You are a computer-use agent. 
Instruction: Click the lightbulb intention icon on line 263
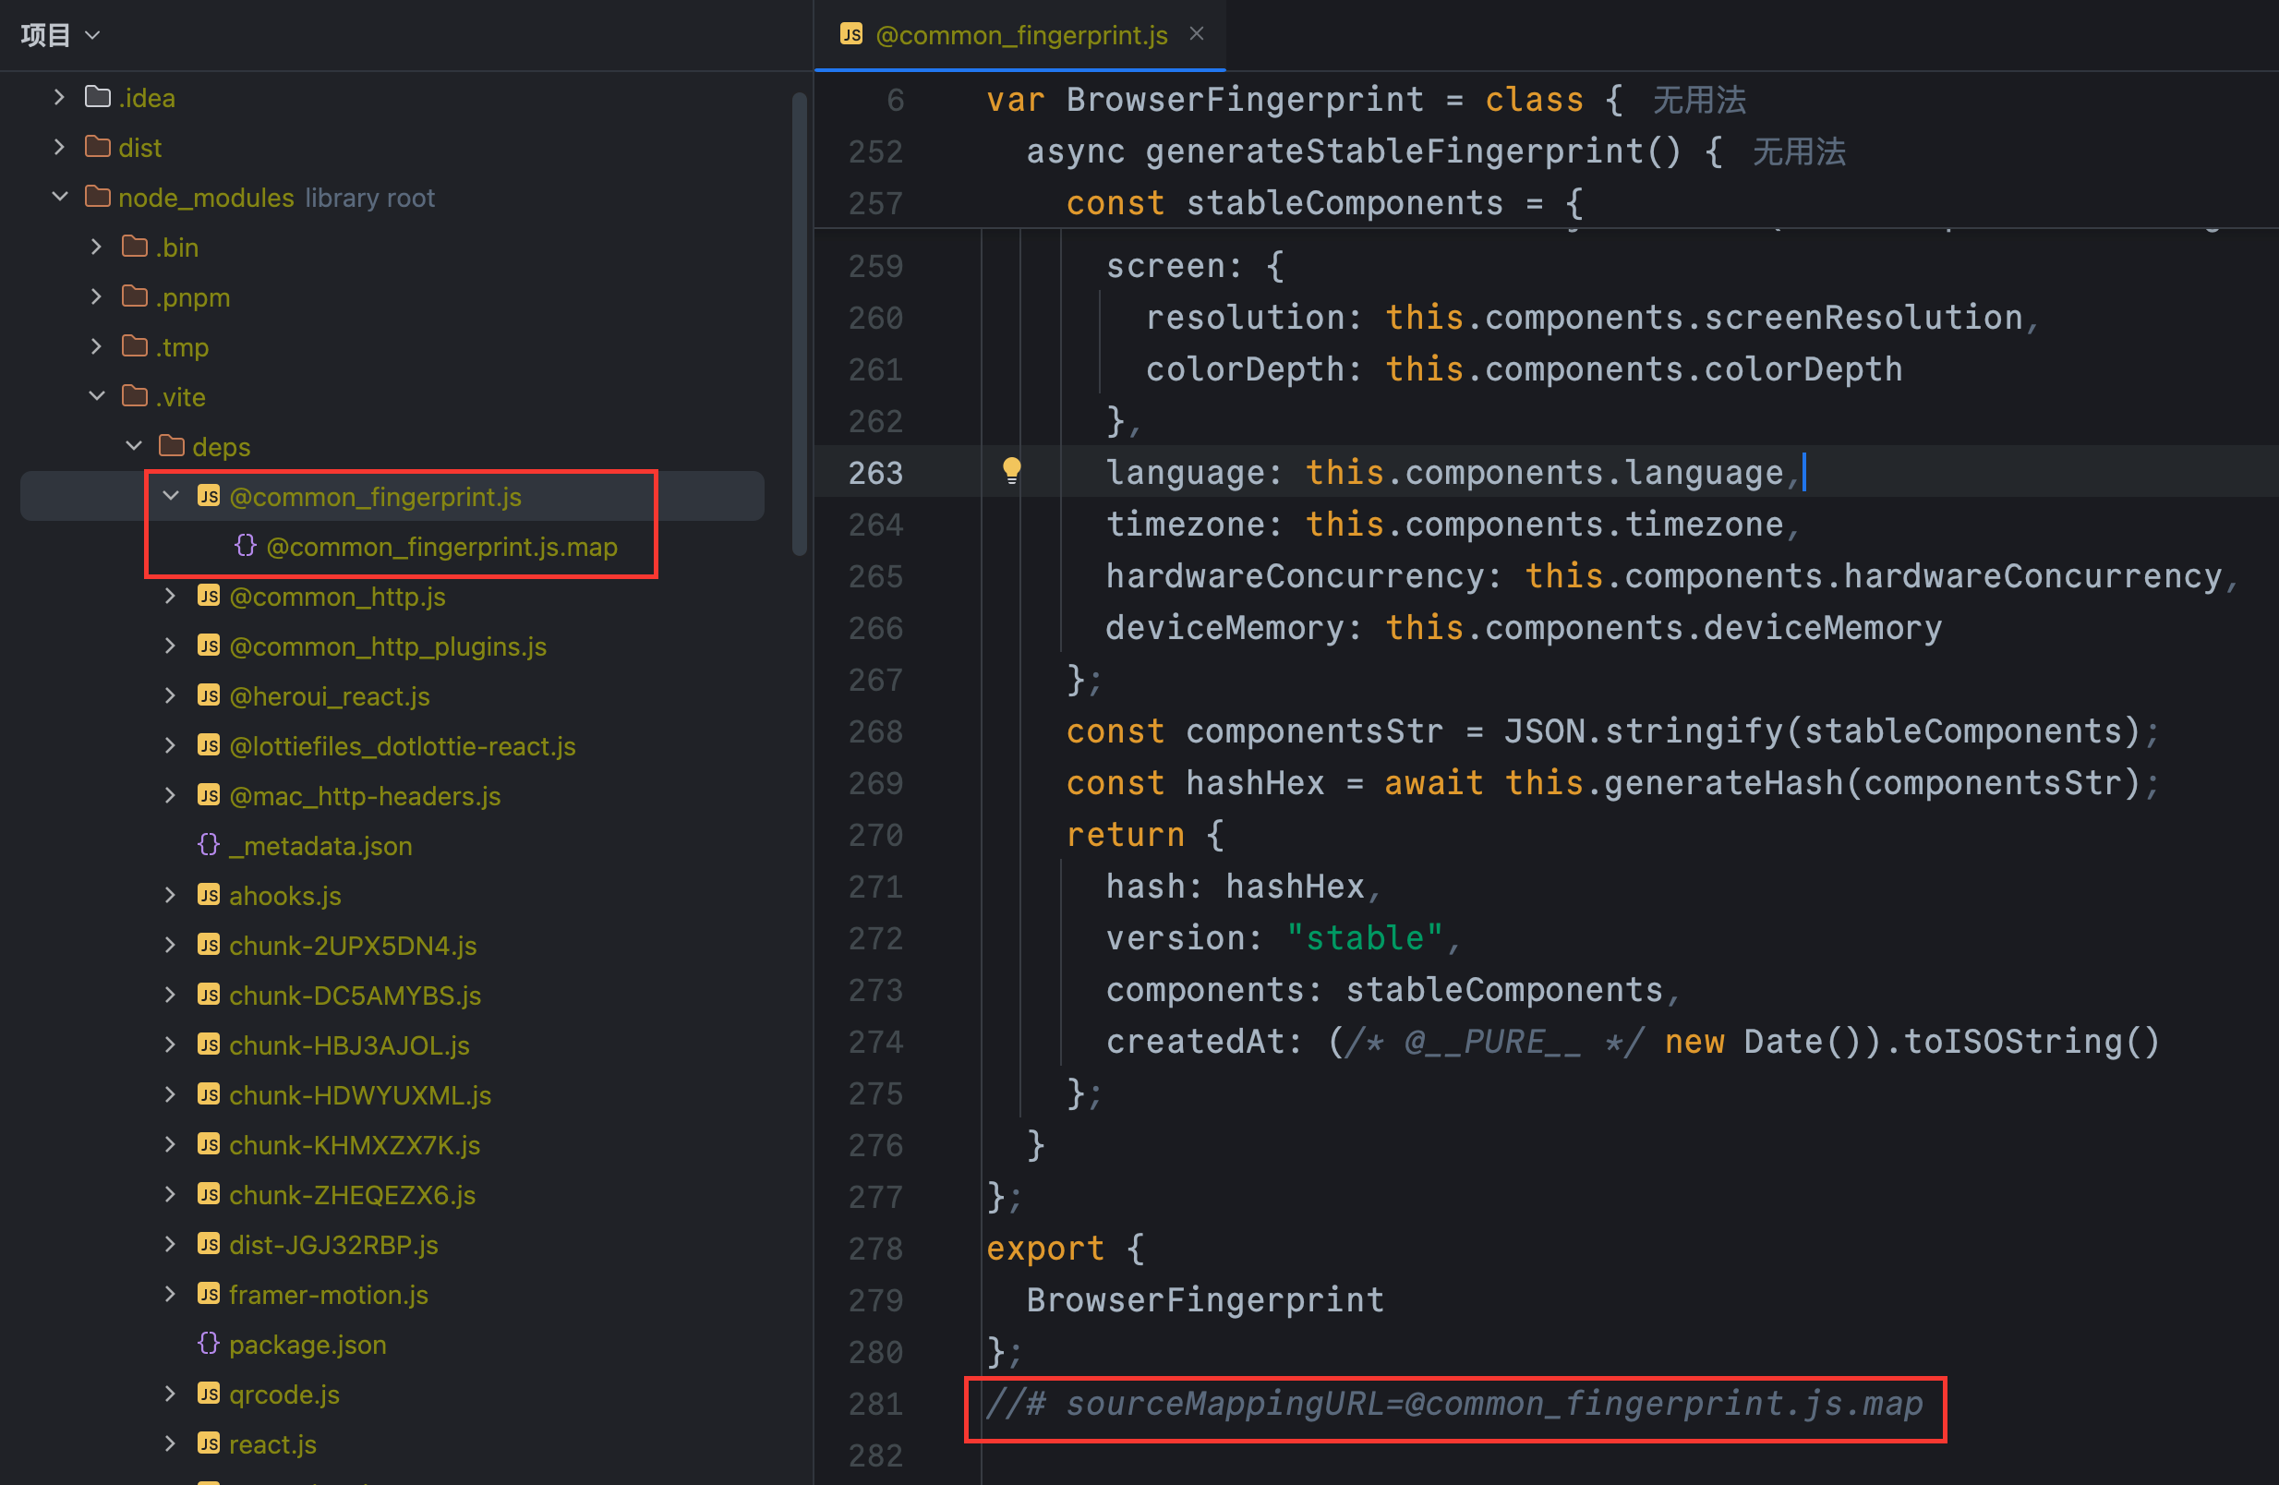click(x=1012, y=471)
